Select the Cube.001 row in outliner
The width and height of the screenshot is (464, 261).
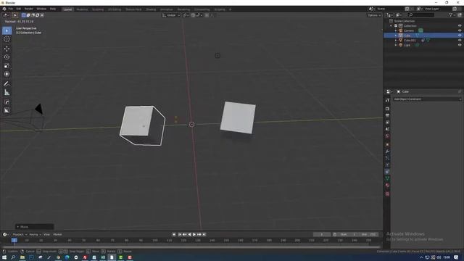coord(423,41)
